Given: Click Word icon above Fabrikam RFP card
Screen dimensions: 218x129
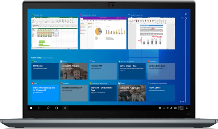Looking at the screenshot, I should pos(91,61).
